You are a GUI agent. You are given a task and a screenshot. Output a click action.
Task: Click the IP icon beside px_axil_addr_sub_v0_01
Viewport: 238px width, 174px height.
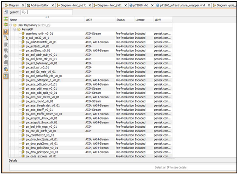23,55
